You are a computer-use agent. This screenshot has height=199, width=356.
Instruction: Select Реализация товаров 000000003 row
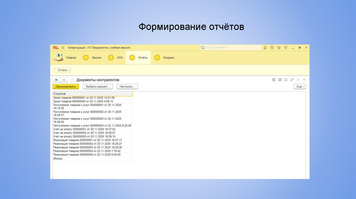click(x=92, y=147)
